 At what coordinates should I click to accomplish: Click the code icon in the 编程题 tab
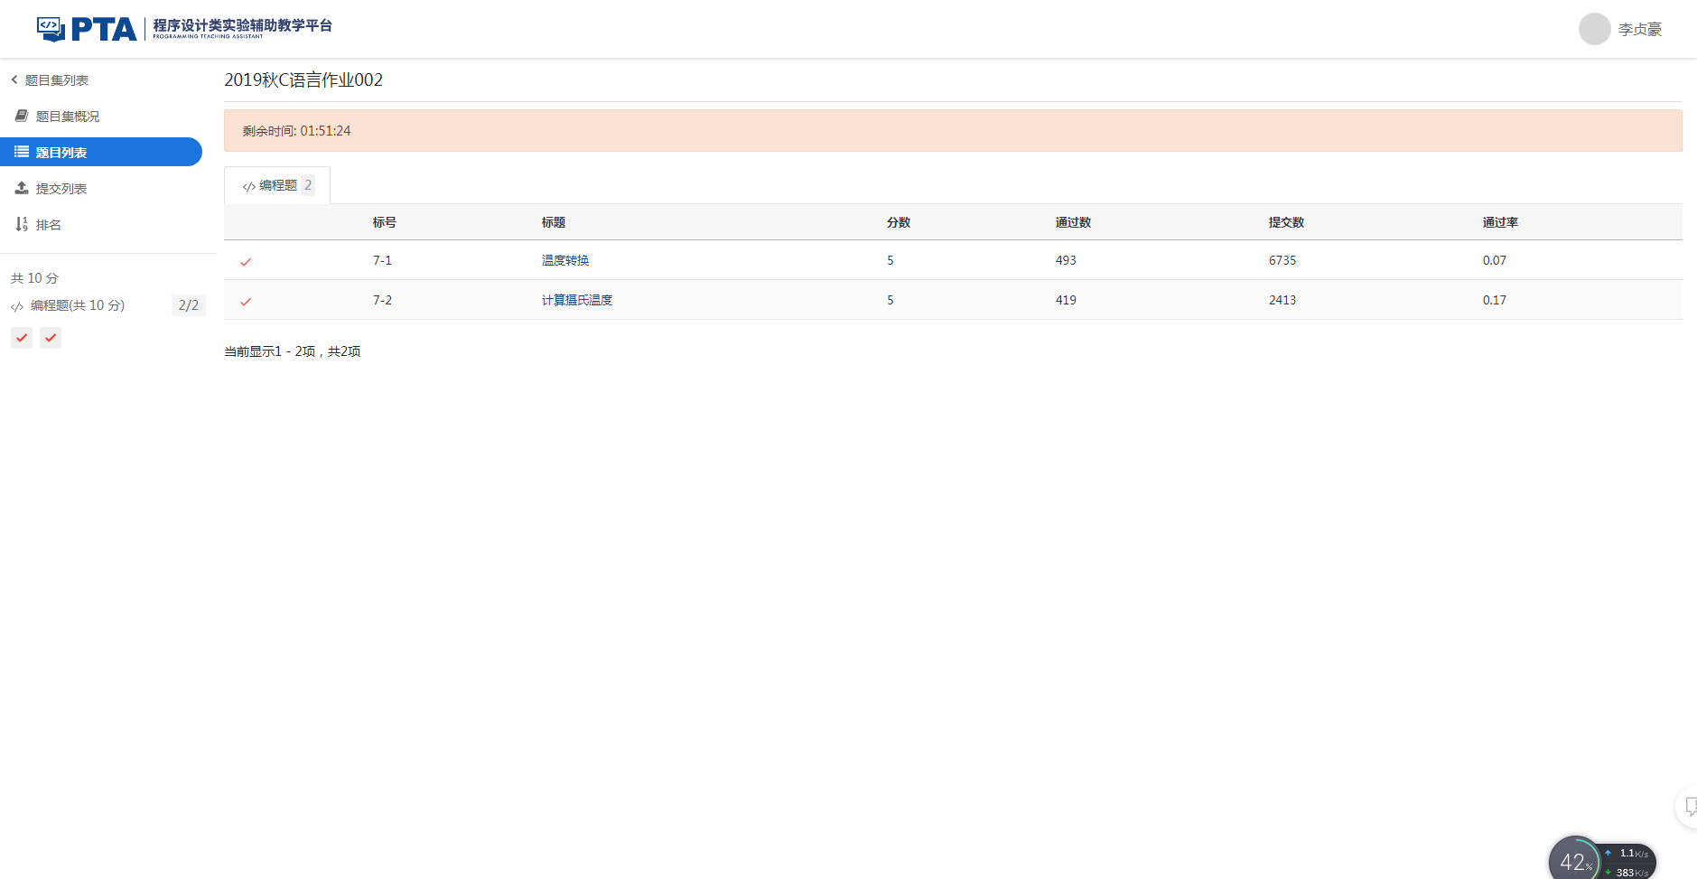[x=248, y=187]
